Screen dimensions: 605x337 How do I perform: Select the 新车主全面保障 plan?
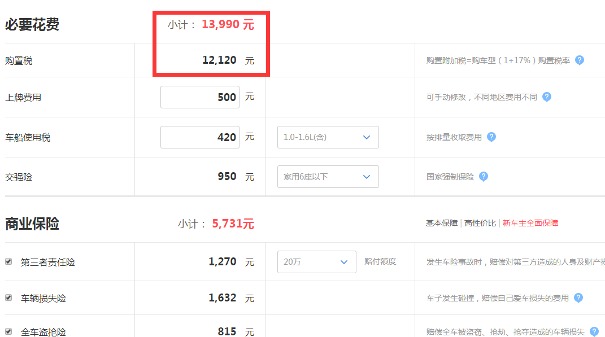click(530, 223)
